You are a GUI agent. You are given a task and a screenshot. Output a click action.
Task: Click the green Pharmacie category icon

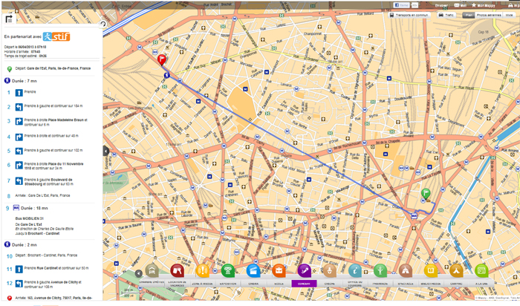(x=380, y=270)
